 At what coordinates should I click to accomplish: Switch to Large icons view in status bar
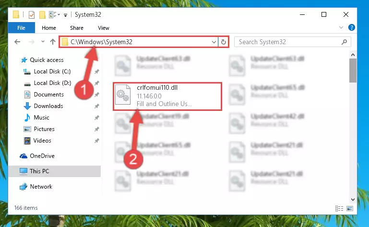point(350,208)
